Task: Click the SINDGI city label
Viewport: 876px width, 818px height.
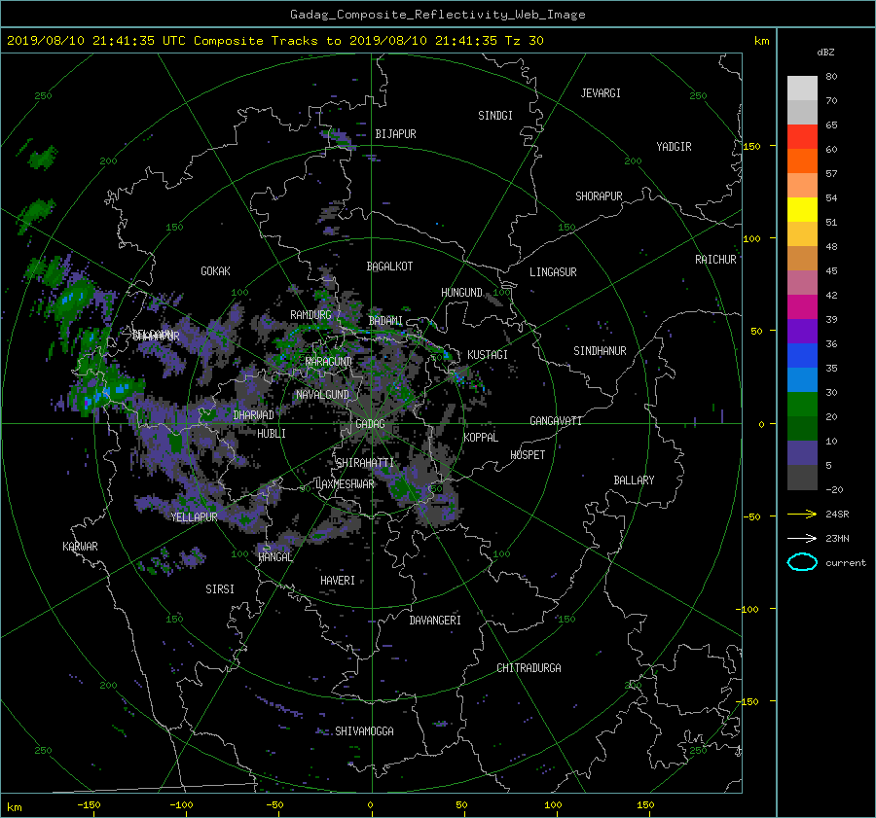Action: [x=495, y=116]
